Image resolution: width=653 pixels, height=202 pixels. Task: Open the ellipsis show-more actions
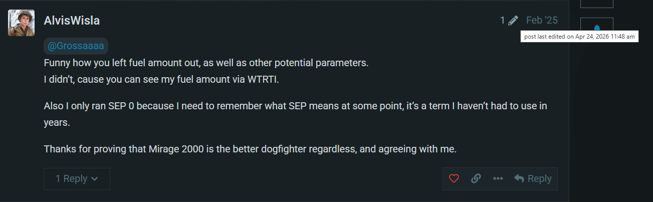tap(498, 178)
